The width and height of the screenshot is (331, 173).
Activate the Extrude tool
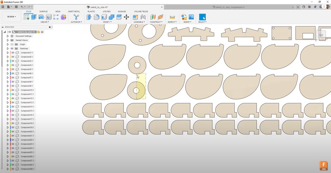[x=34, y=17]
